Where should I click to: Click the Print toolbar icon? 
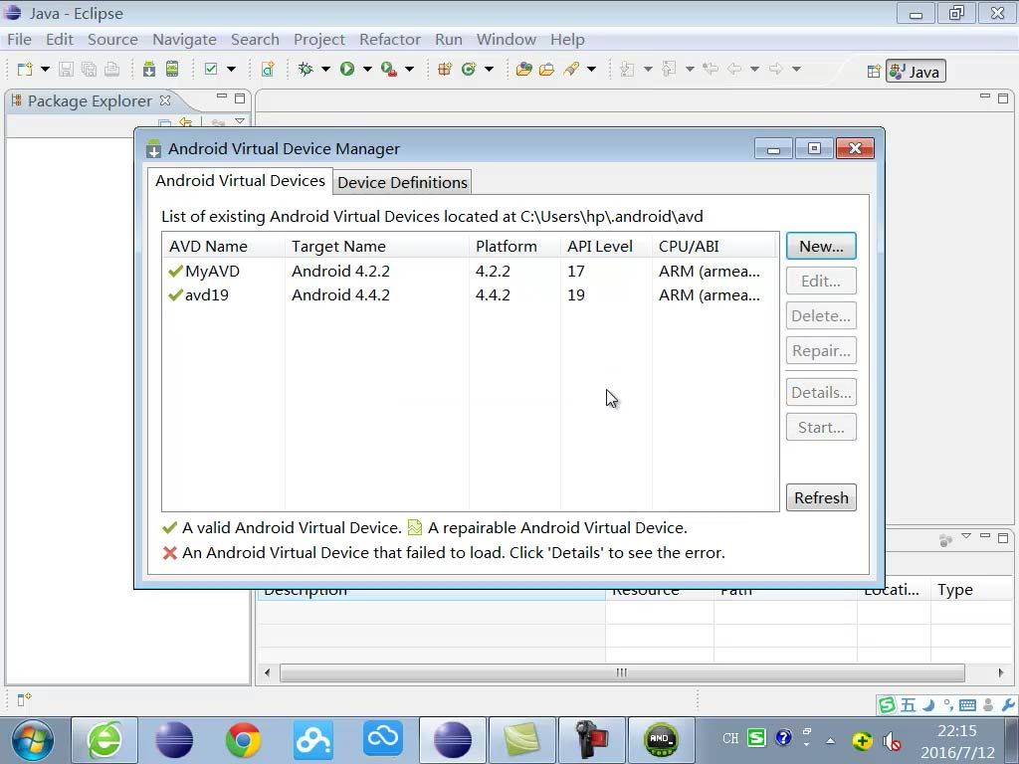[111, 69]
